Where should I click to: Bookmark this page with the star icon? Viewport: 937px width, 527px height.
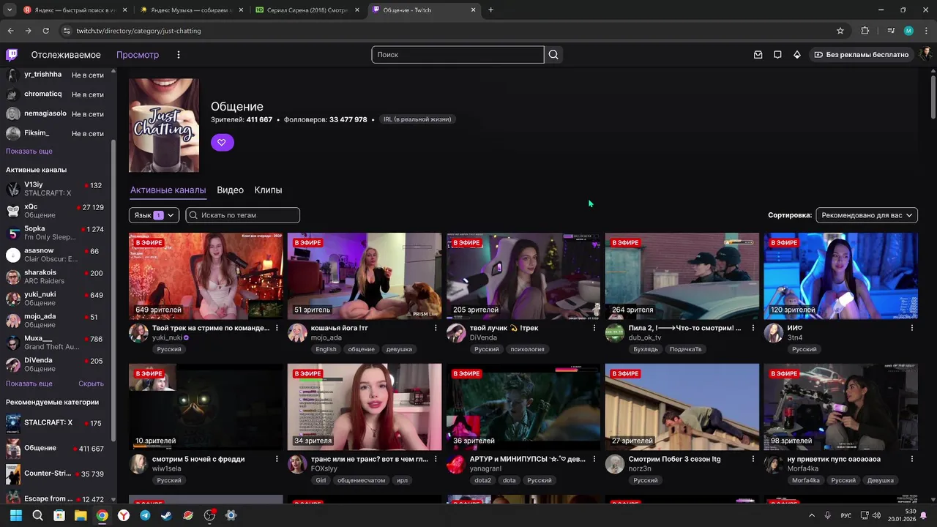(840, 31)
